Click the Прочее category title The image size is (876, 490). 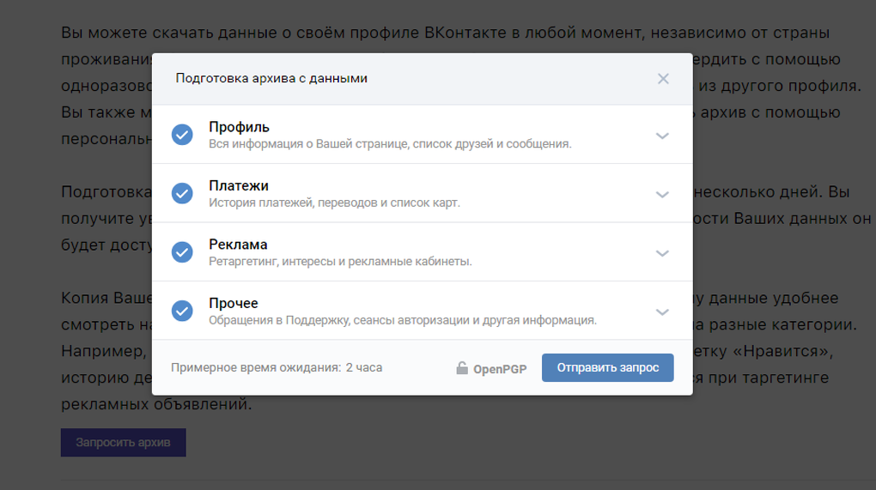233,303
